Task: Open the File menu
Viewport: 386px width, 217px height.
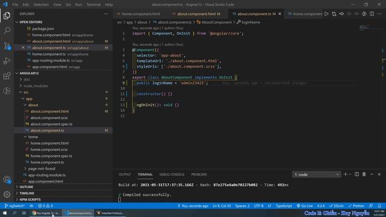Action: [x=15, y=4]
